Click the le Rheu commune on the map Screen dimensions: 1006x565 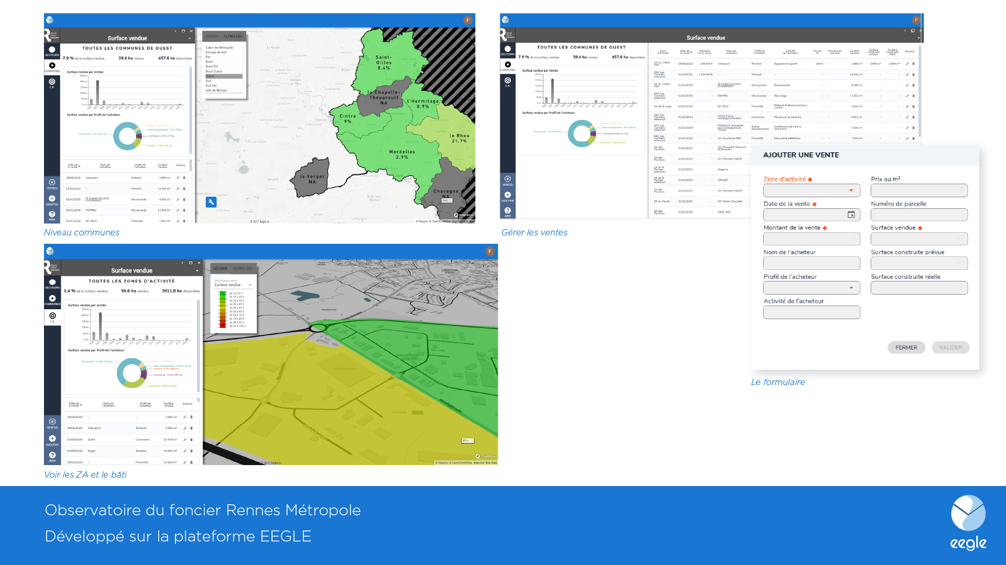(460, 138)
